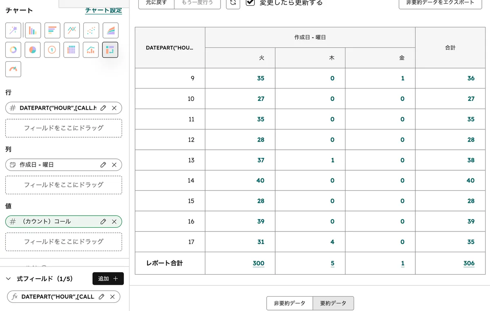
Task: Choose the gauge chart type
Action: [x=13, y=69]
